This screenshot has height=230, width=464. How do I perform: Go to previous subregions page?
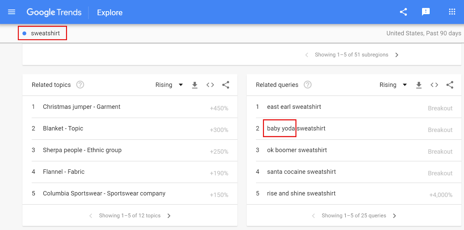307,55
